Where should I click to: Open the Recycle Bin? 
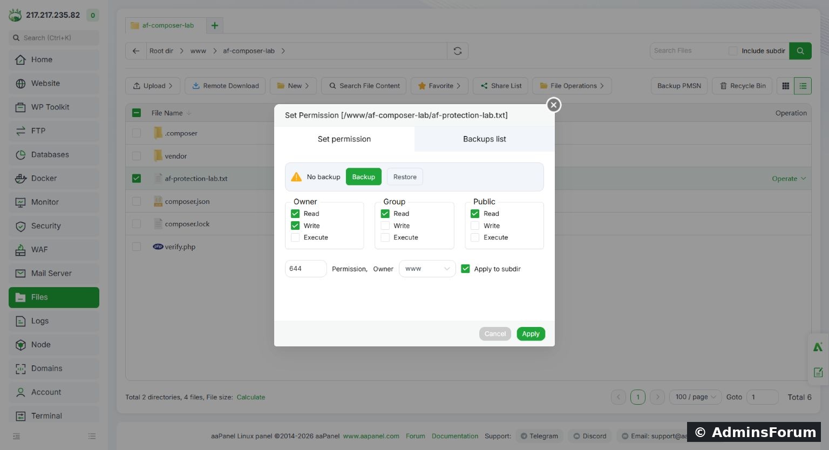click(x=743, y=86)
